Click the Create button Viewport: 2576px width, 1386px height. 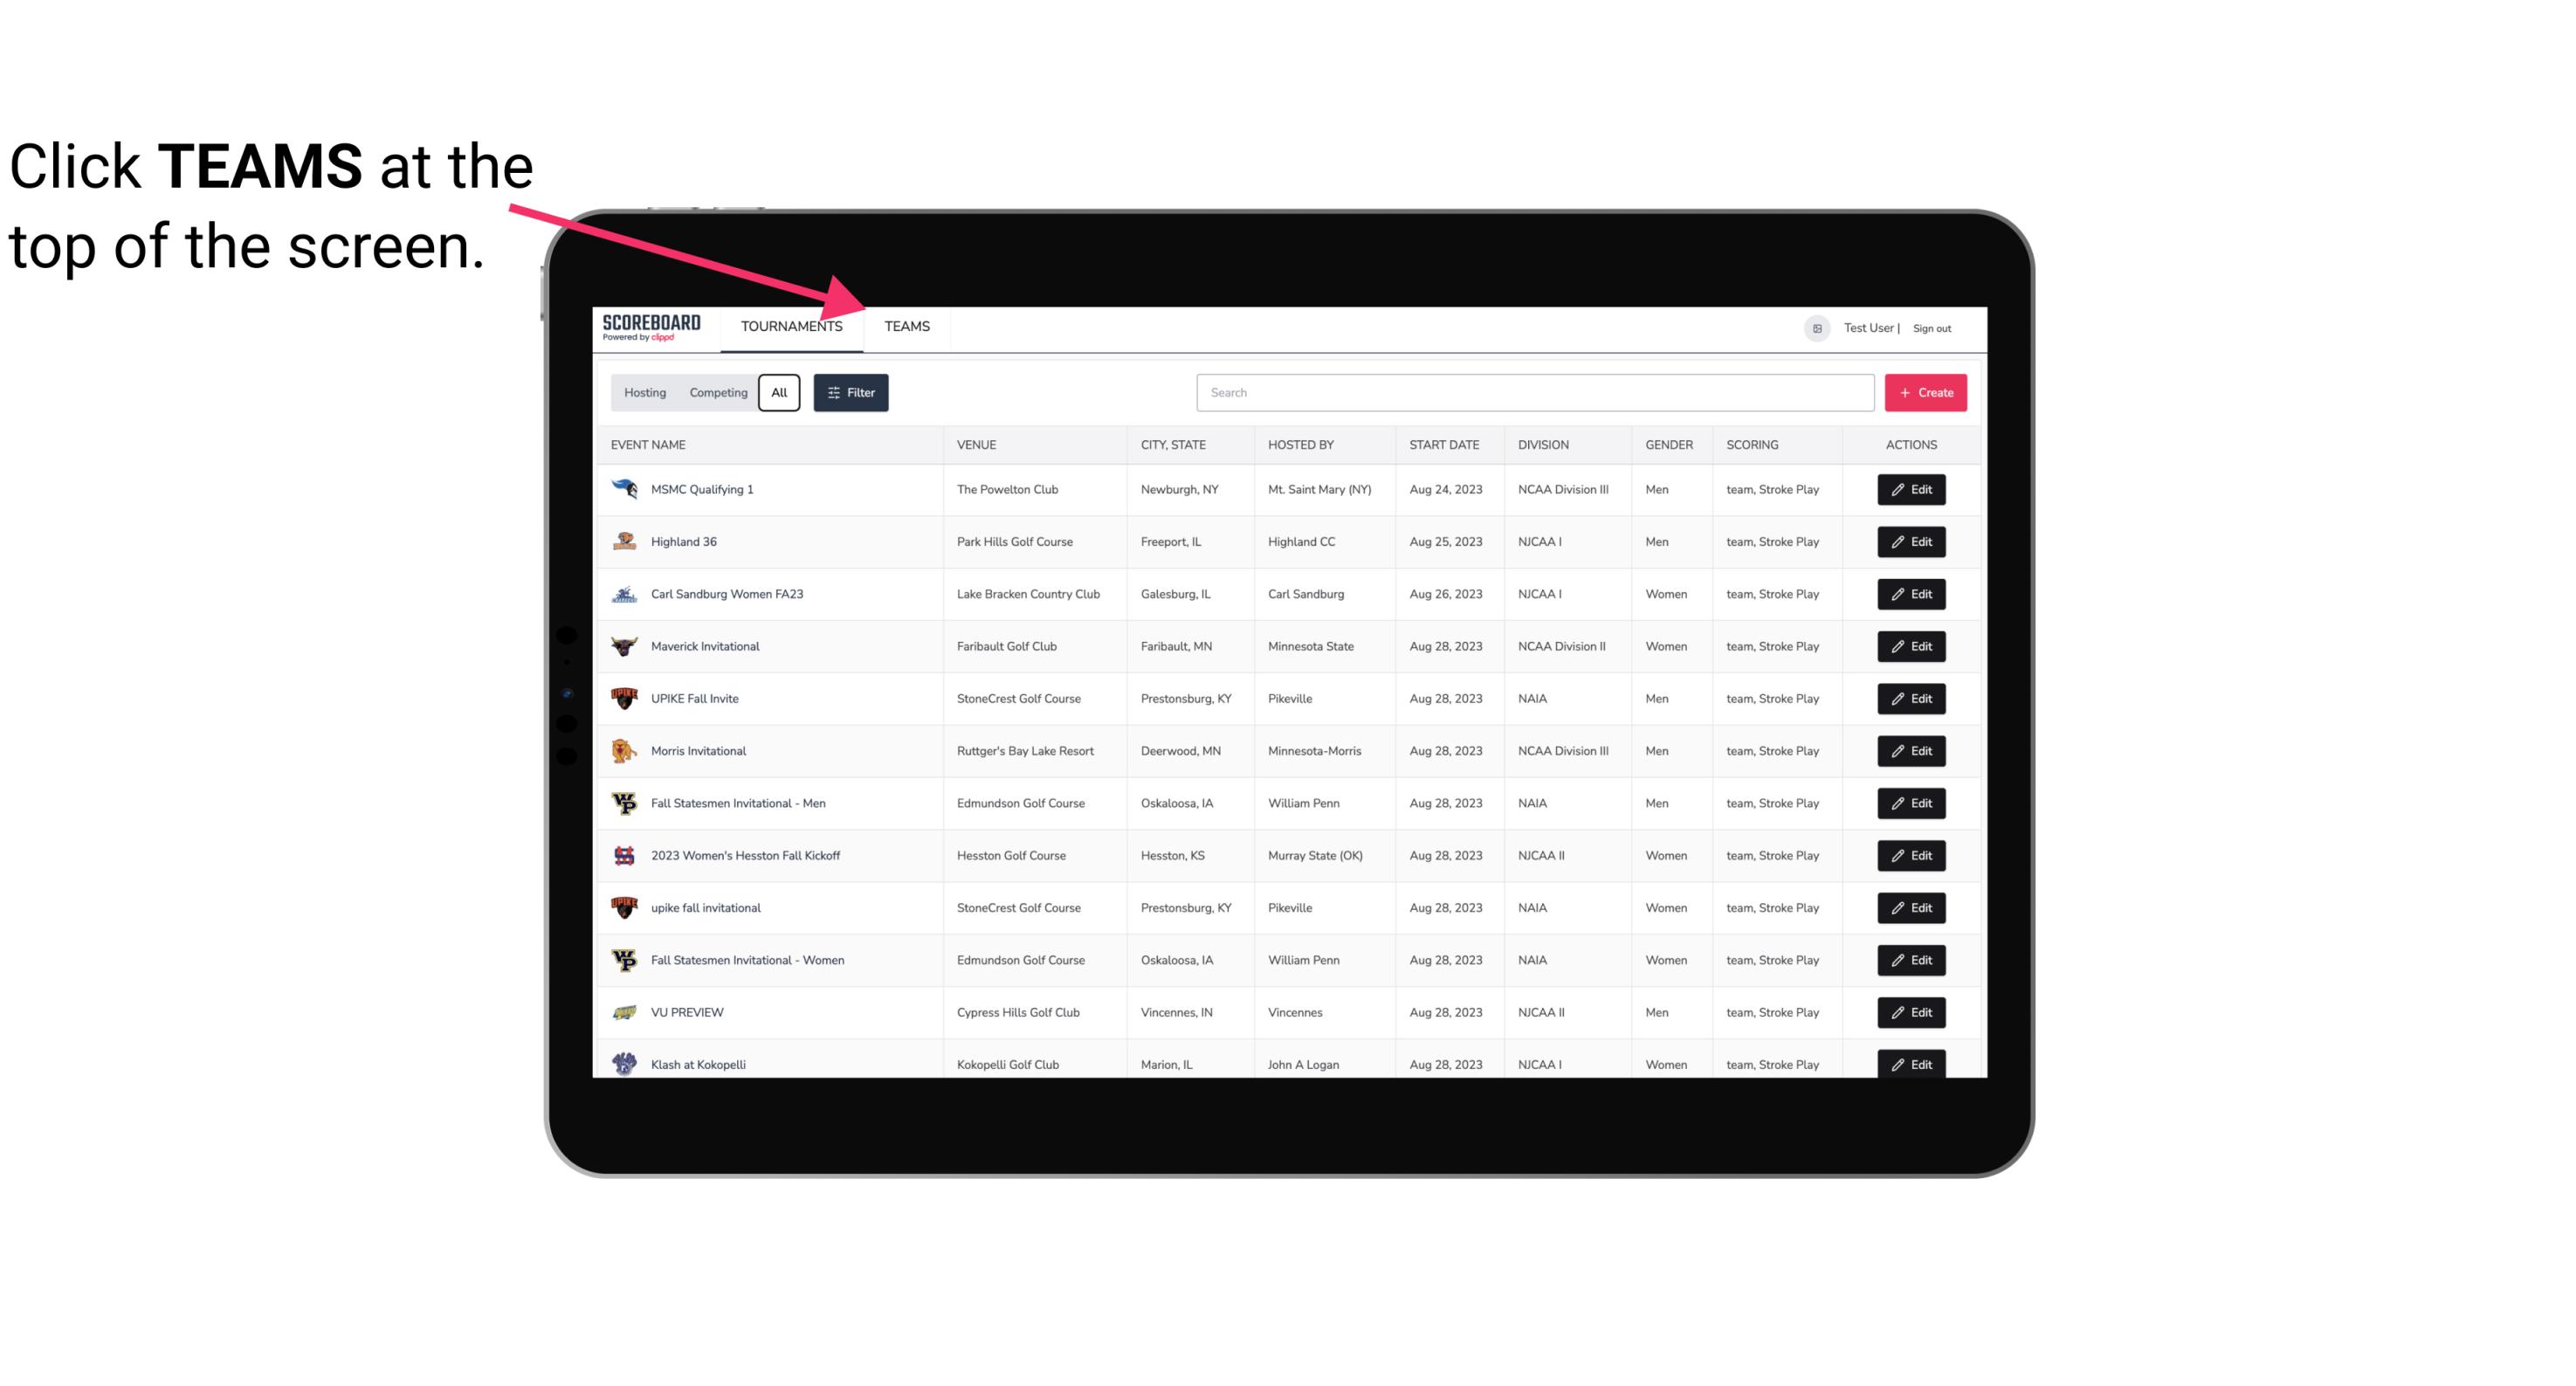coord(1926,391)
